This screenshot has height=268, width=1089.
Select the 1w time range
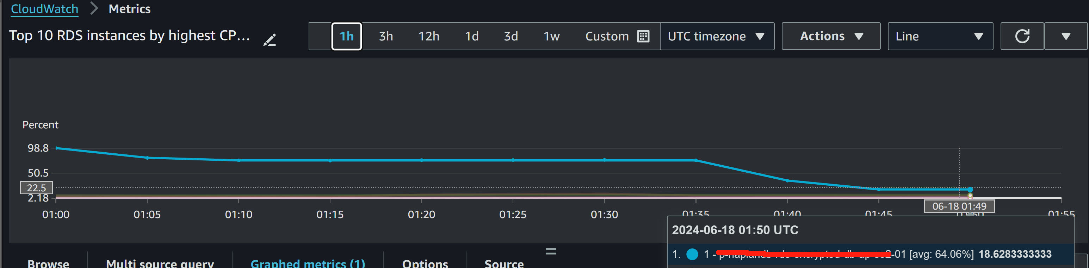551,36
